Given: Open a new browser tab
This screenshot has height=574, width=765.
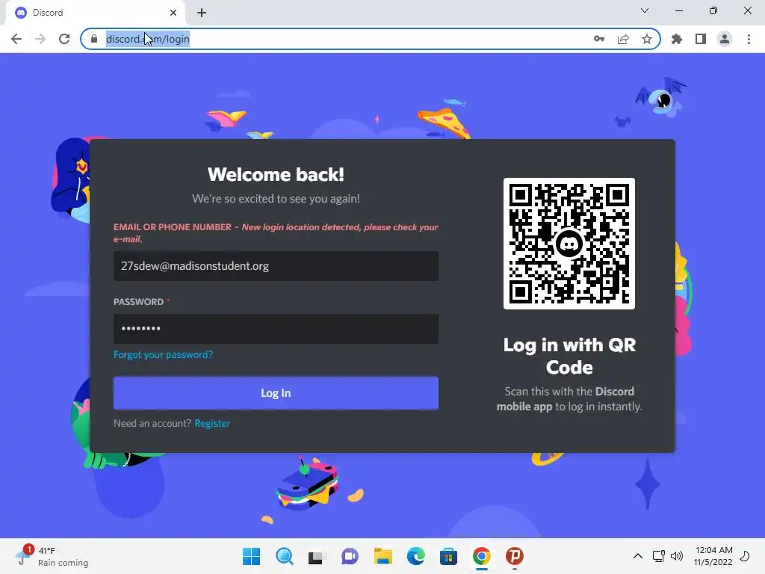Looking at the screenshot, I should (x=202, y=13).
